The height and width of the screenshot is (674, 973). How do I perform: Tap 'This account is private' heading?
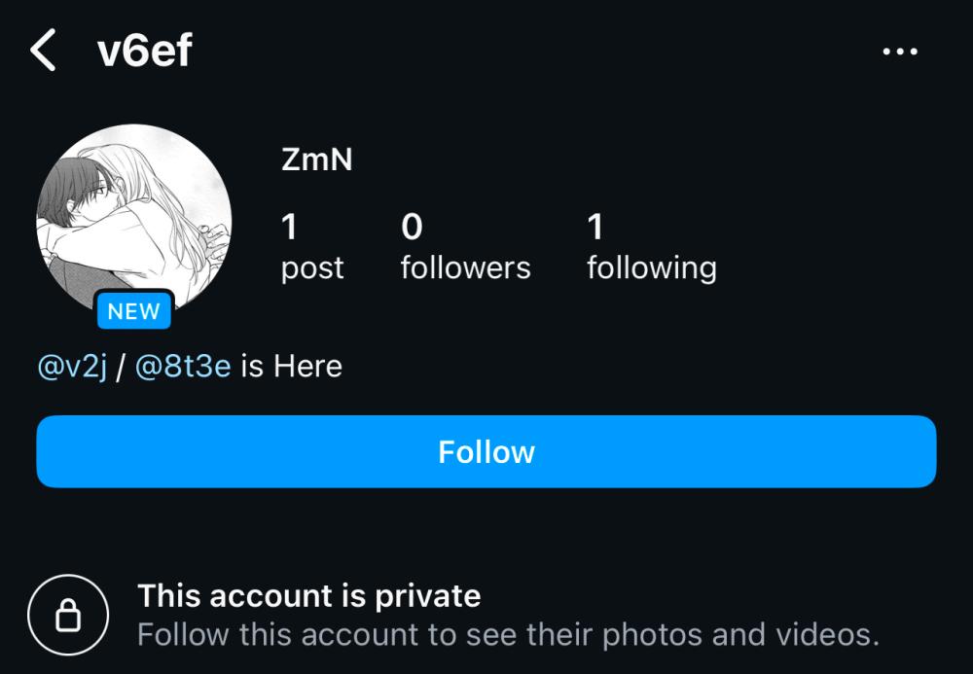click(x=309, y=596)
